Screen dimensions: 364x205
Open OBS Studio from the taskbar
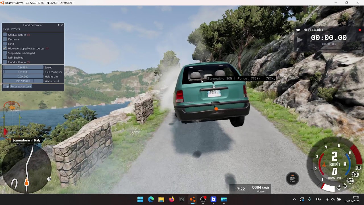click(x=203, y=199)
